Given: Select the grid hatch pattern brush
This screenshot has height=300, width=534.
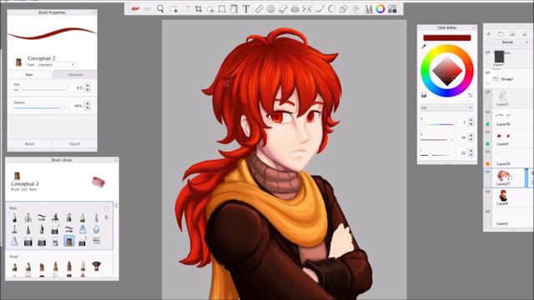Looking at the screenshot, I should tap(97, 241).
